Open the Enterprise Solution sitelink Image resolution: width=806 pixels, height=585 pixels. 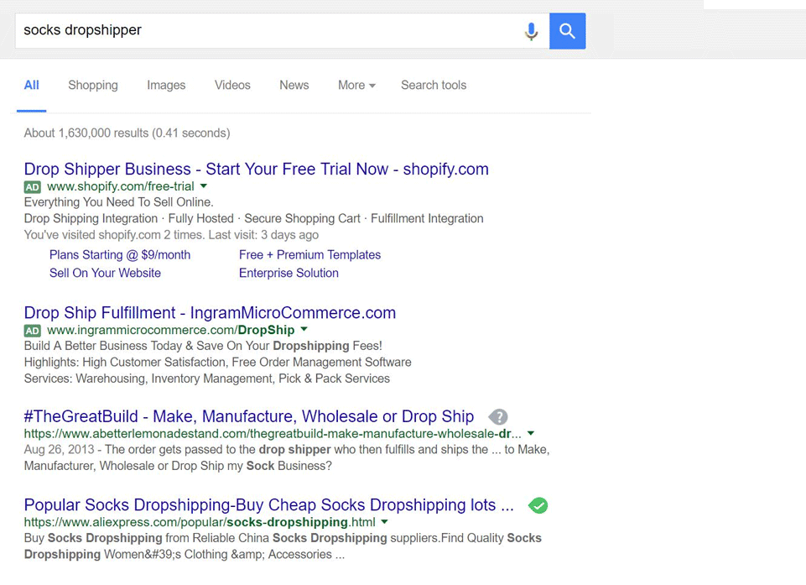point(289,274)
